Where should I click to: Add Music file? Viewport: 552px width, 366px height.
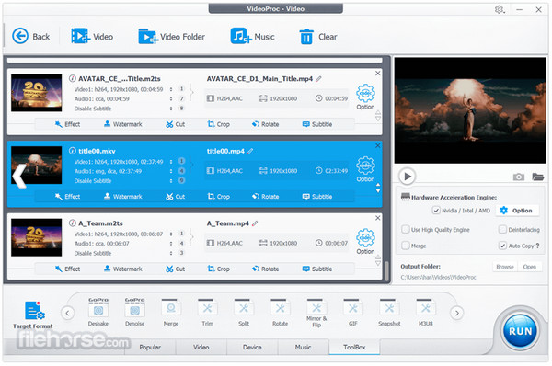[x=252, y=36]
